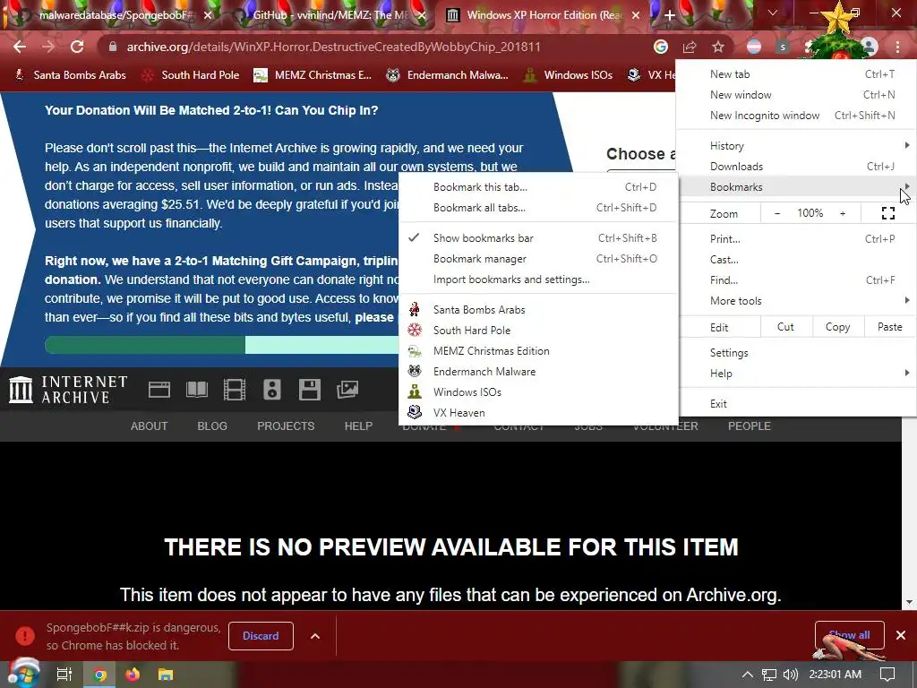Go back with the browser back arrow

click(20, 47)
